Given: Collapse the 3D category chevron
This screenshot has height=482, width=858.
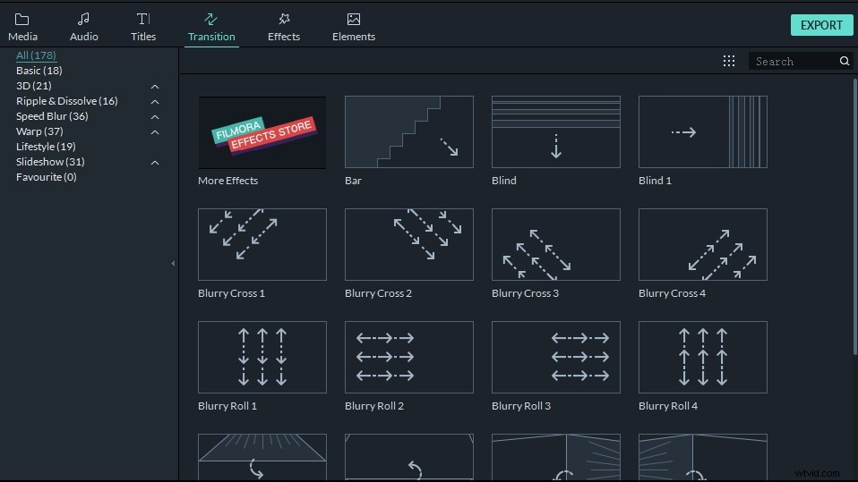Looking at the screenshot, I should point(155,87).
